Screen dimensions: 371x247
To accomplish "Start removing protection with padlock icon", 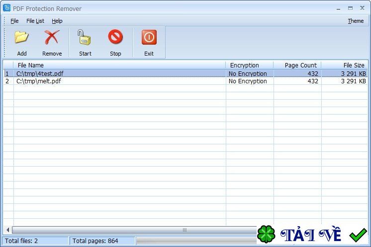I will pyautogui.click(x=84, y=37).
